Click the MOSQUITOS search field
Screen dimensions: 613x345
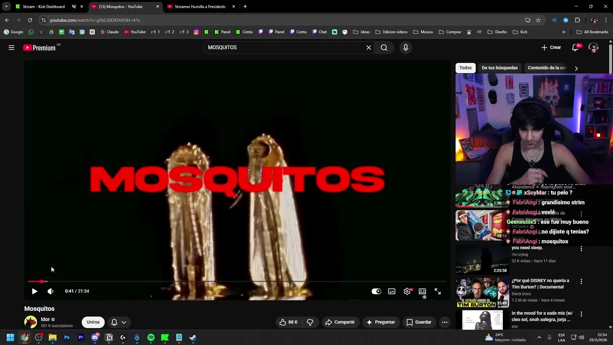(285, 47)
